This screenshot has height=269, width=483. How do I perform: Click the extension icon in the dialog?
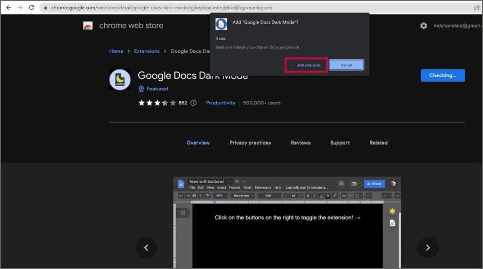(x=221, y=24)
